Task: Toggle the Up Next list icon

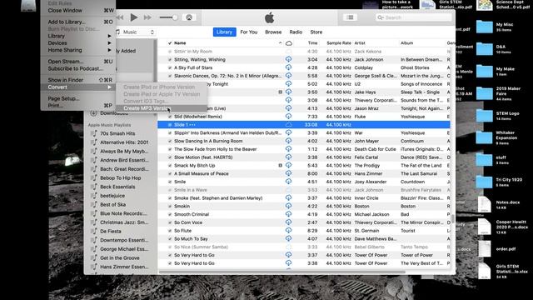Action: coord(350,17)
